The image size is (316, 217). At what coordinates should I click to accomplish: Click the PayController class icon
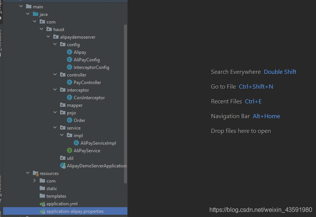(x=70, y=83)
